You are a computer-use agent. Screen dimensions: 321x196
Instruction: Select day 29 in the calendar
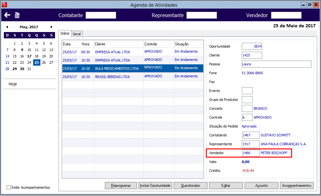(15, 69)
